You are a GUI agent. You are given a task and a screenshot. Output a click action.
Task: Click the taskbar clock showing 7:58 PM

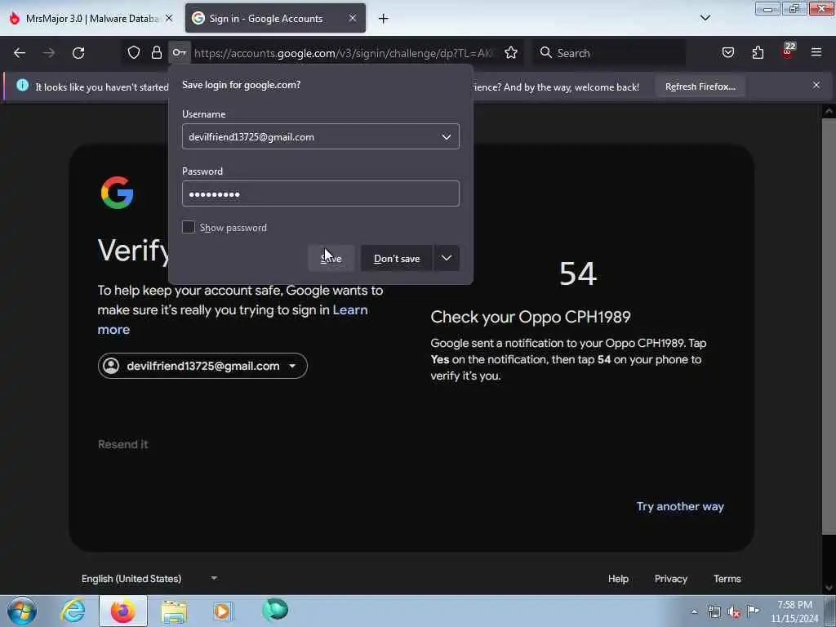pyautogui.click(x=794, y=611)
